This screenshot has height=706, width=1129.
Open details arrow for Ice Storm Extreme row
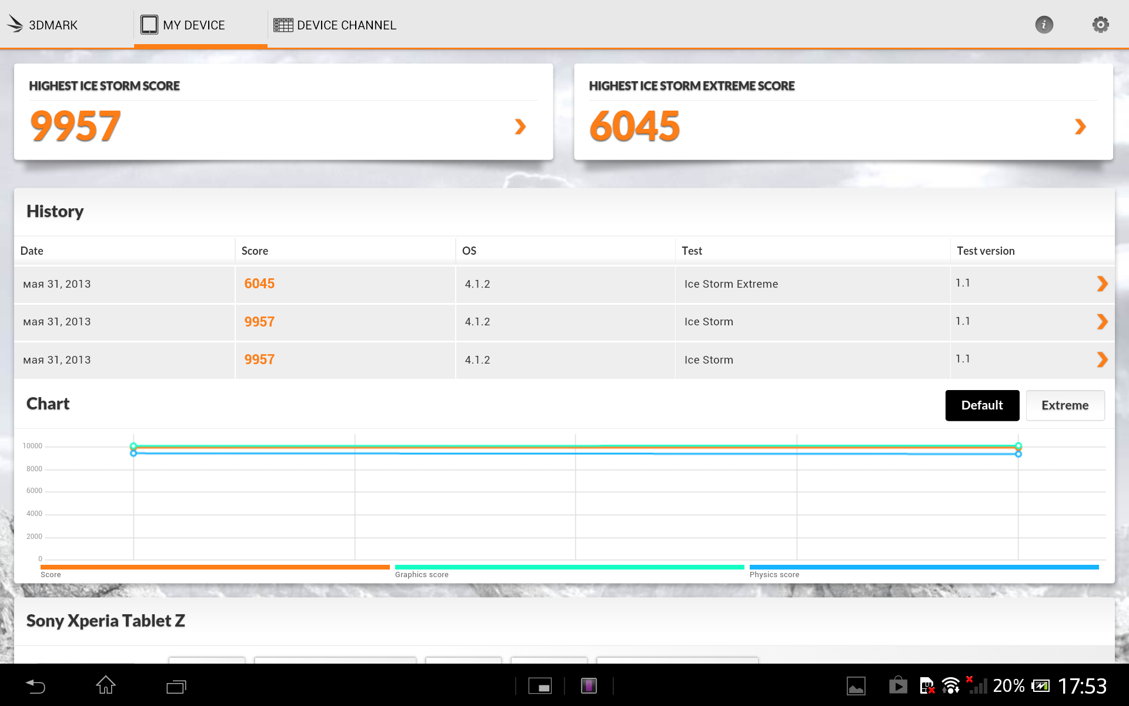point(1102,284)
